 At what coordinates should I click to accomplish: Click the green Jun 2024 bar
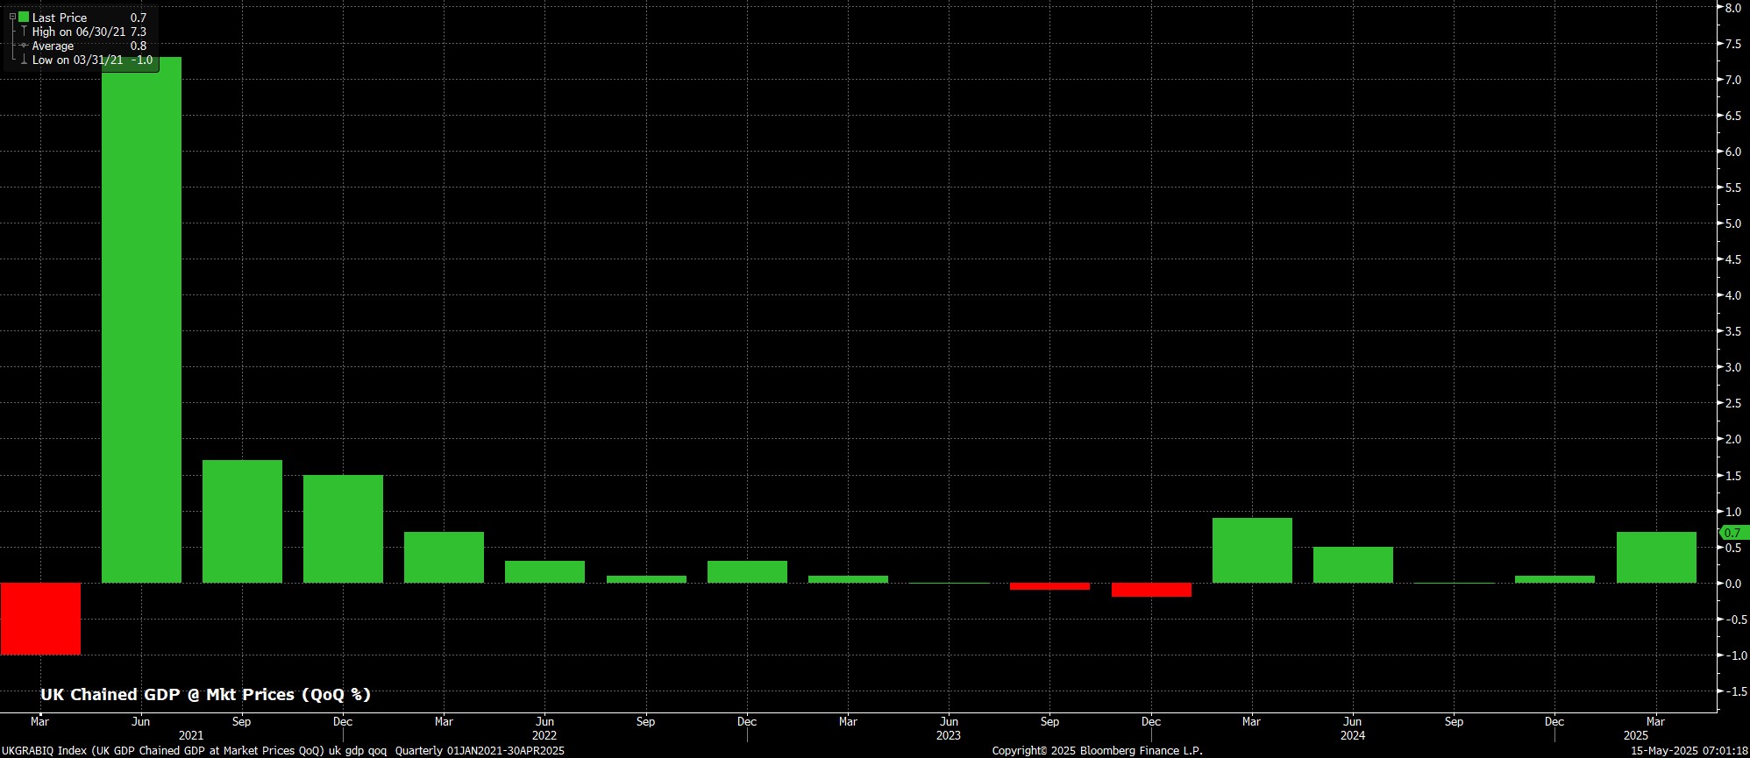pos(1353,564)
